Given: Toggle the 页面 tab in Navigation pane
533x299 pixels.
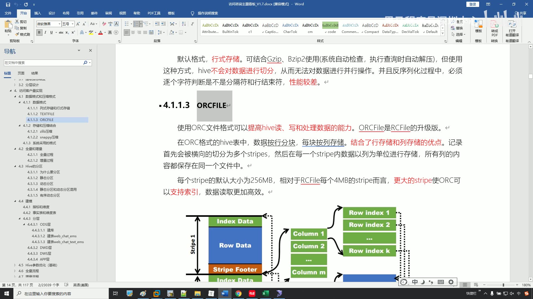Looking at the screenshot, I should 21,73.
